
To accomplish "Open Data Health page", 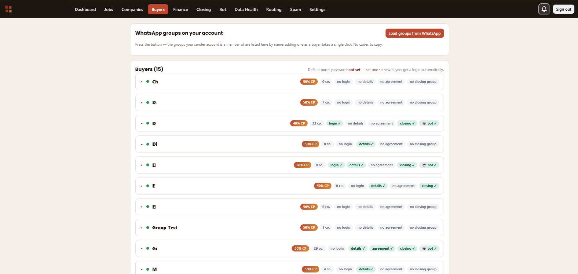I will pos(246,9).
